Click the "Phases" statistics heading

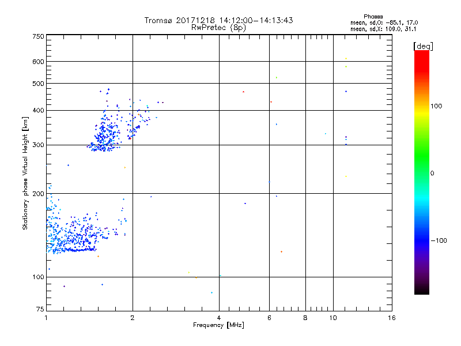coord(373,17)
